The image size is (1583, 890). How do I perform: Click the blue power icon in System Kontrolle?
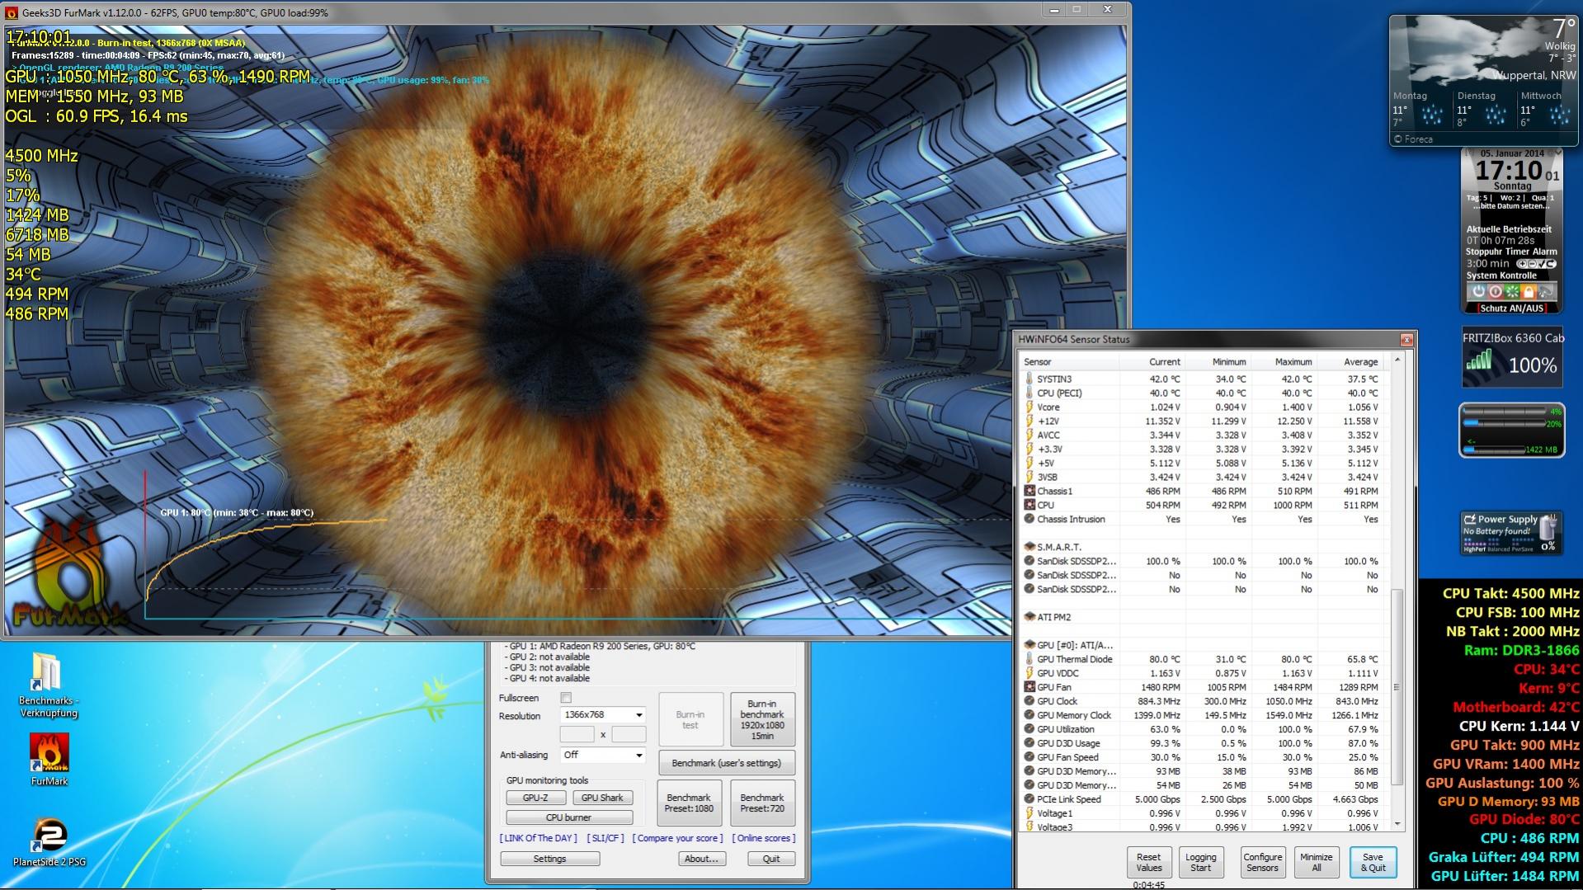click(1478, 291)
